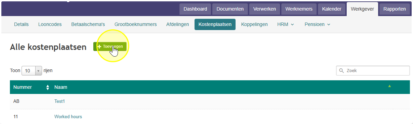
Task: Go to Looncodes section
Action: tap(50, 24)
